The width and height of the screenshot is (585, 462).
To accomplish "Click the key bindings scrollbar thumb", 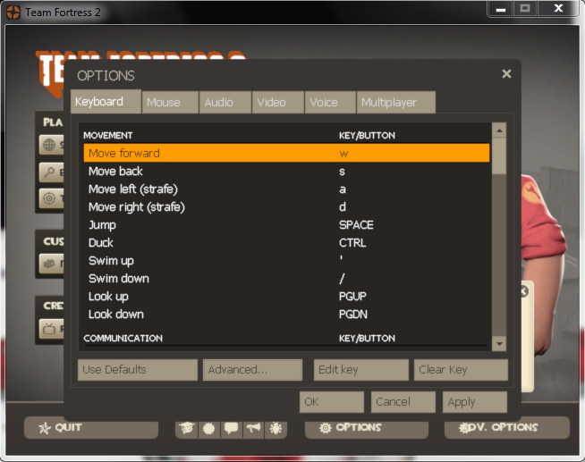I will click(x=499, y=155).
